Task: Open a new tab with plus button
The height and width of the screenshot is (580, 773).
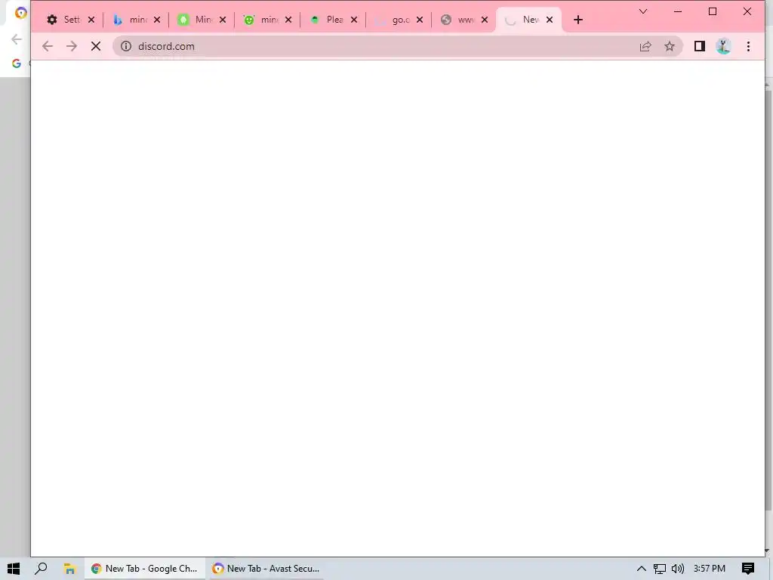Action: point(578,20)
